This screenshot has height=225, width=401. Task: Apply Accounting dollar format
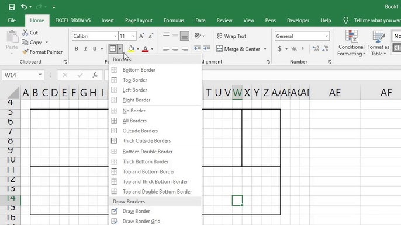(280, 49)
